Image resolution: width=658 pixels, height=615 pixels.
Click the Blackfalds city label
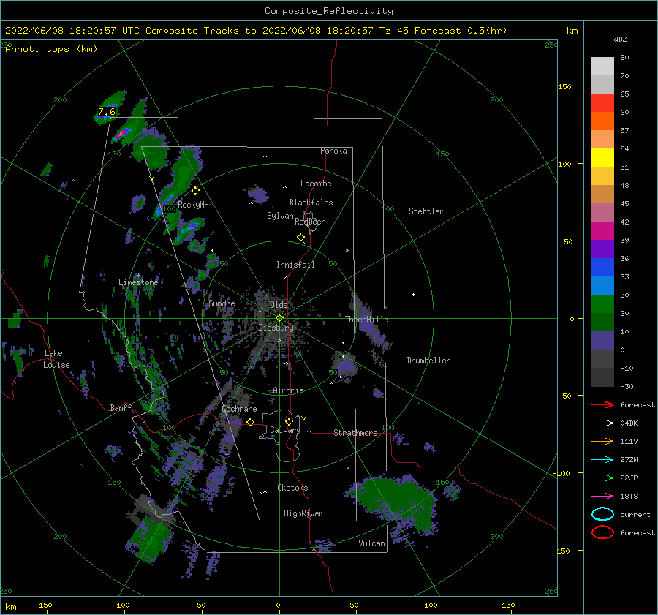click(x=311, y=203)
